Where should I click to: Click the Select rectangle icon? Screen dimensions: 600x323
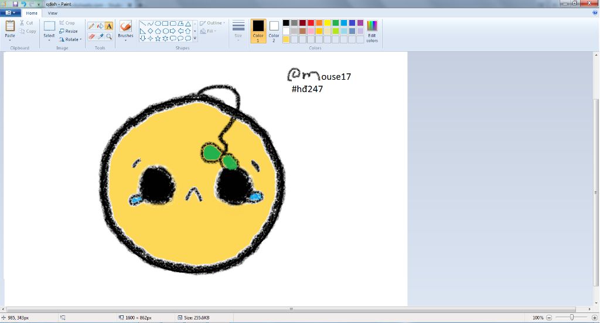(49, 26)
